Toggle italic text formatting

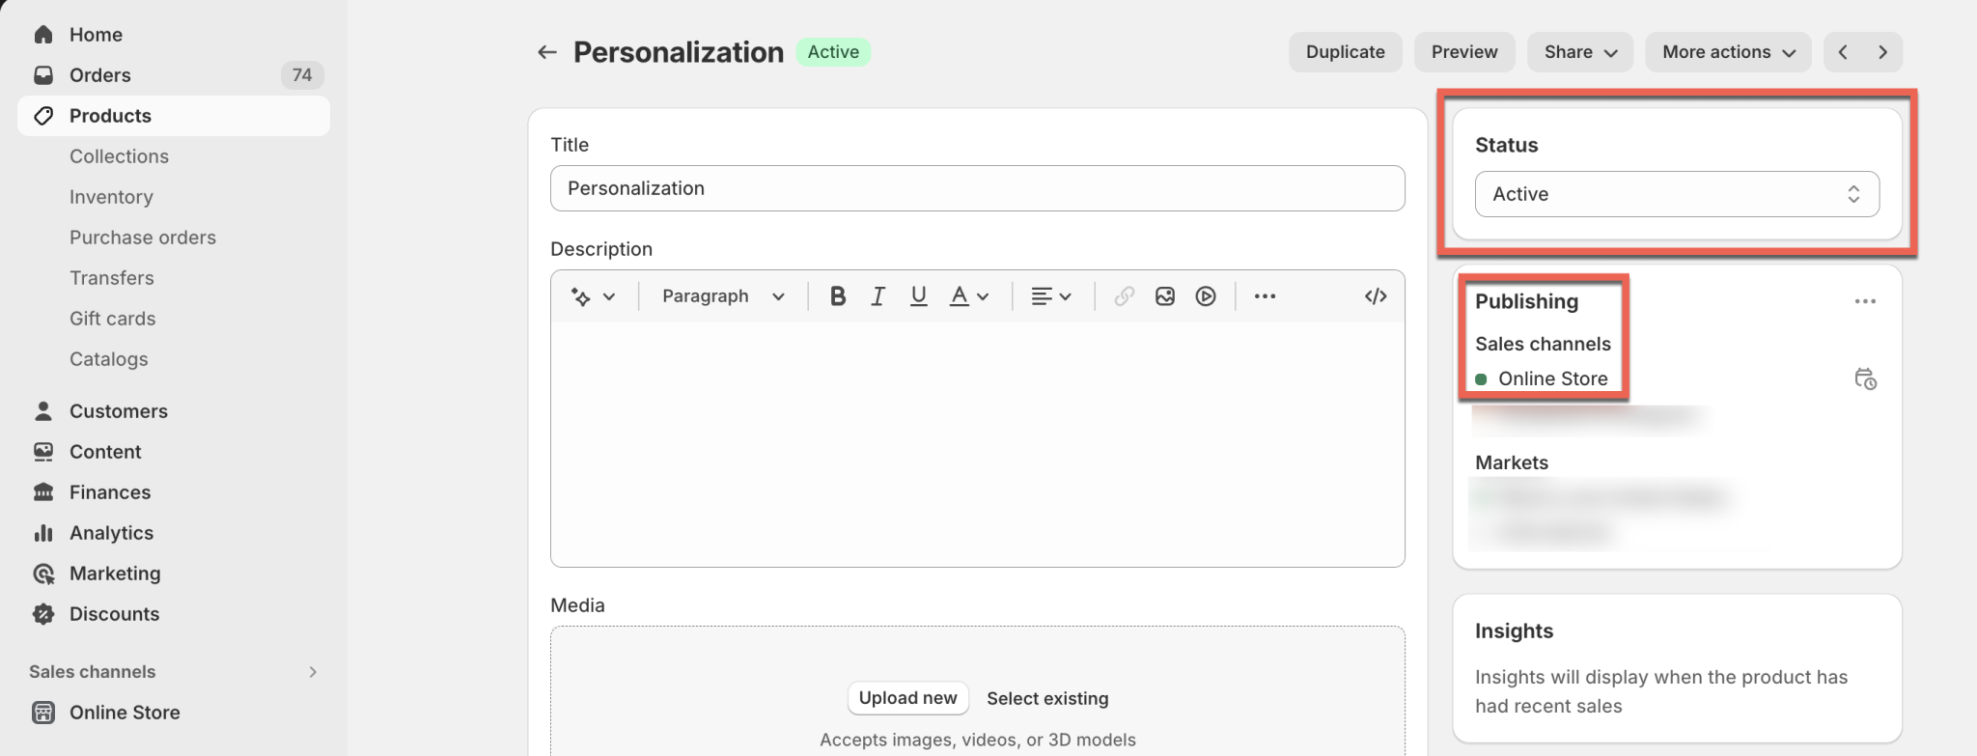click(877, 296)
